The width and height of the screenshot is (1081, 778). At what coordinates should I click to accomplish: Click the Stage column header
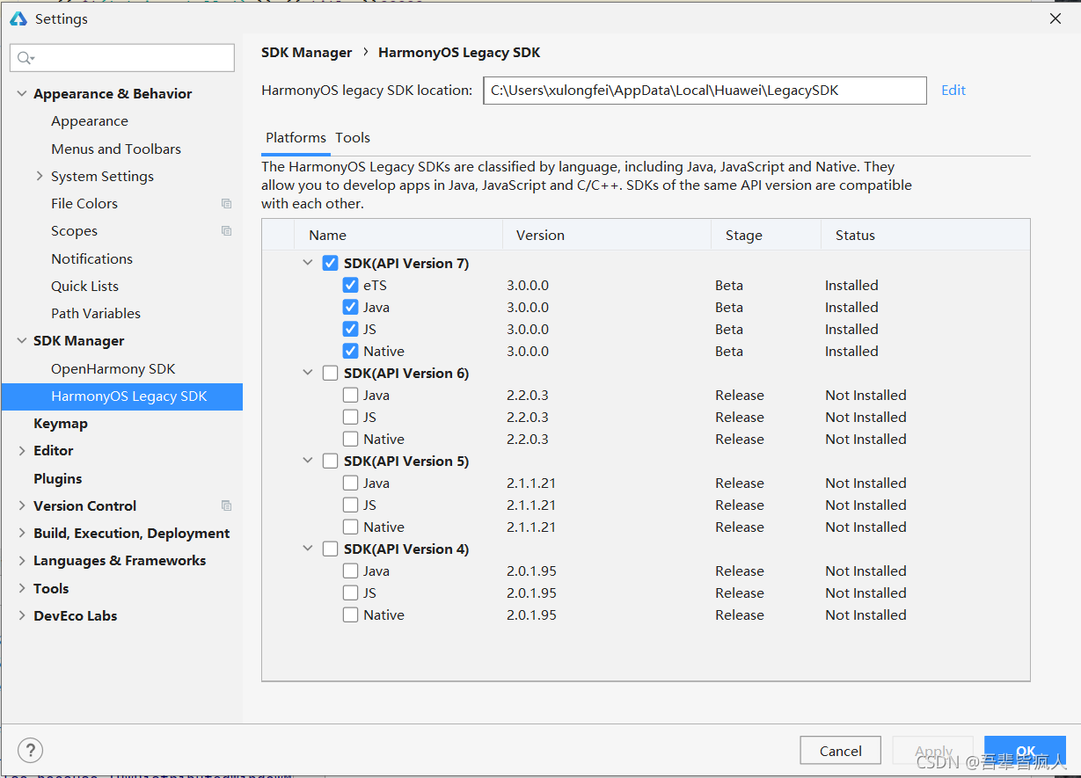click(767, 236)
